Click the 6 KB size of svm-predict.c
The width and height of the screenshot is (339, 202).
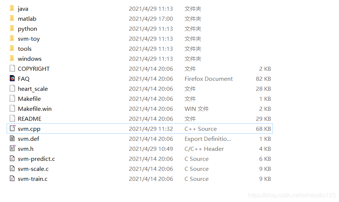[x=265, y=159]
